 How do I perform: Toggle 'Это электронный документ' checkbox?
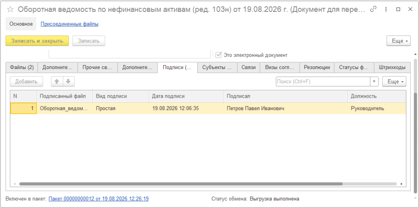pos(219,55)
